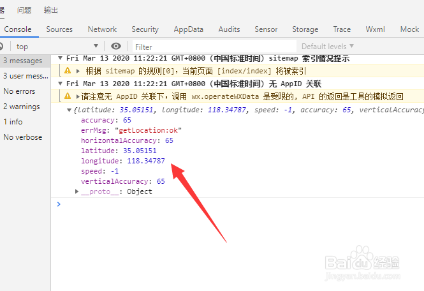Click the verticalAccuracy: 65 property
This screenshot has height=291, width=424.
tap(123, 181)
